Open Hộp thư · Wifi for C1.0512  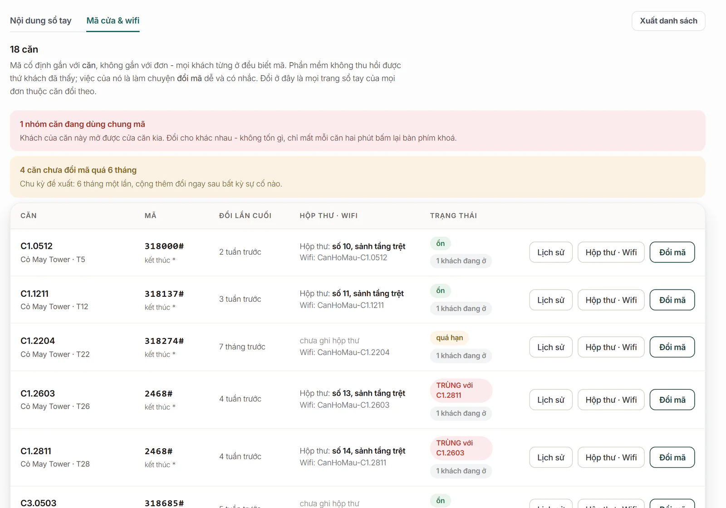click(x=611, y=252)
